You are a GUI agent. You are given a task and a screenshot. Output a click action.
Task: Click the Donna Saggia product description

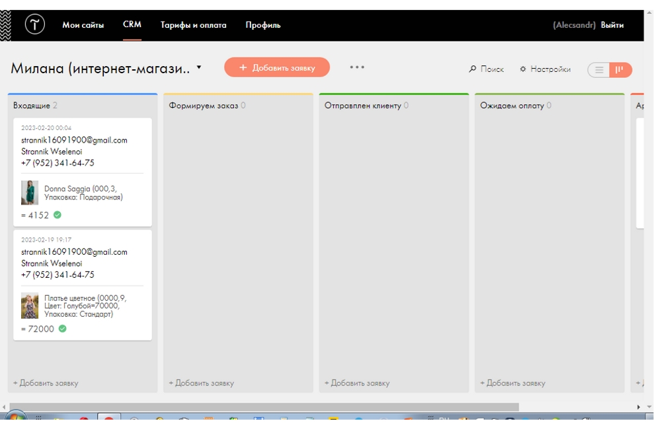pyautogui.click(x=83, y=193)
